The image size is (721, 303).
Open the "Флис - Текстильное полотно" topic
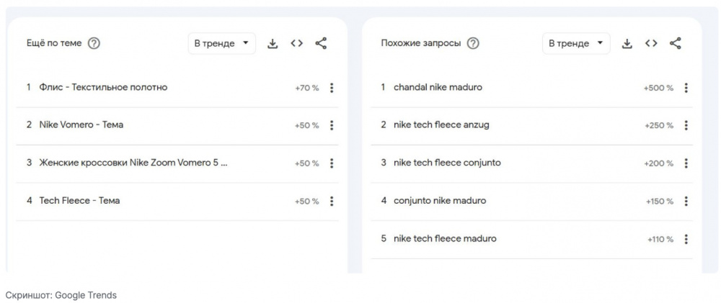[103, 88]
